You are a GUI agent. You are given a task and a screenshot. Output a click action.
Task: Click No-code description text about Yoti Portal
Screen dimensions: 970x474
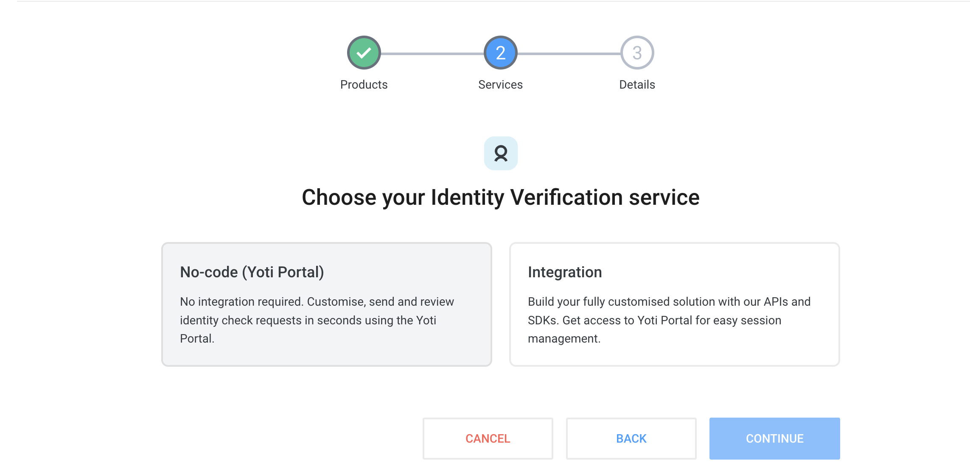point(317,320)
